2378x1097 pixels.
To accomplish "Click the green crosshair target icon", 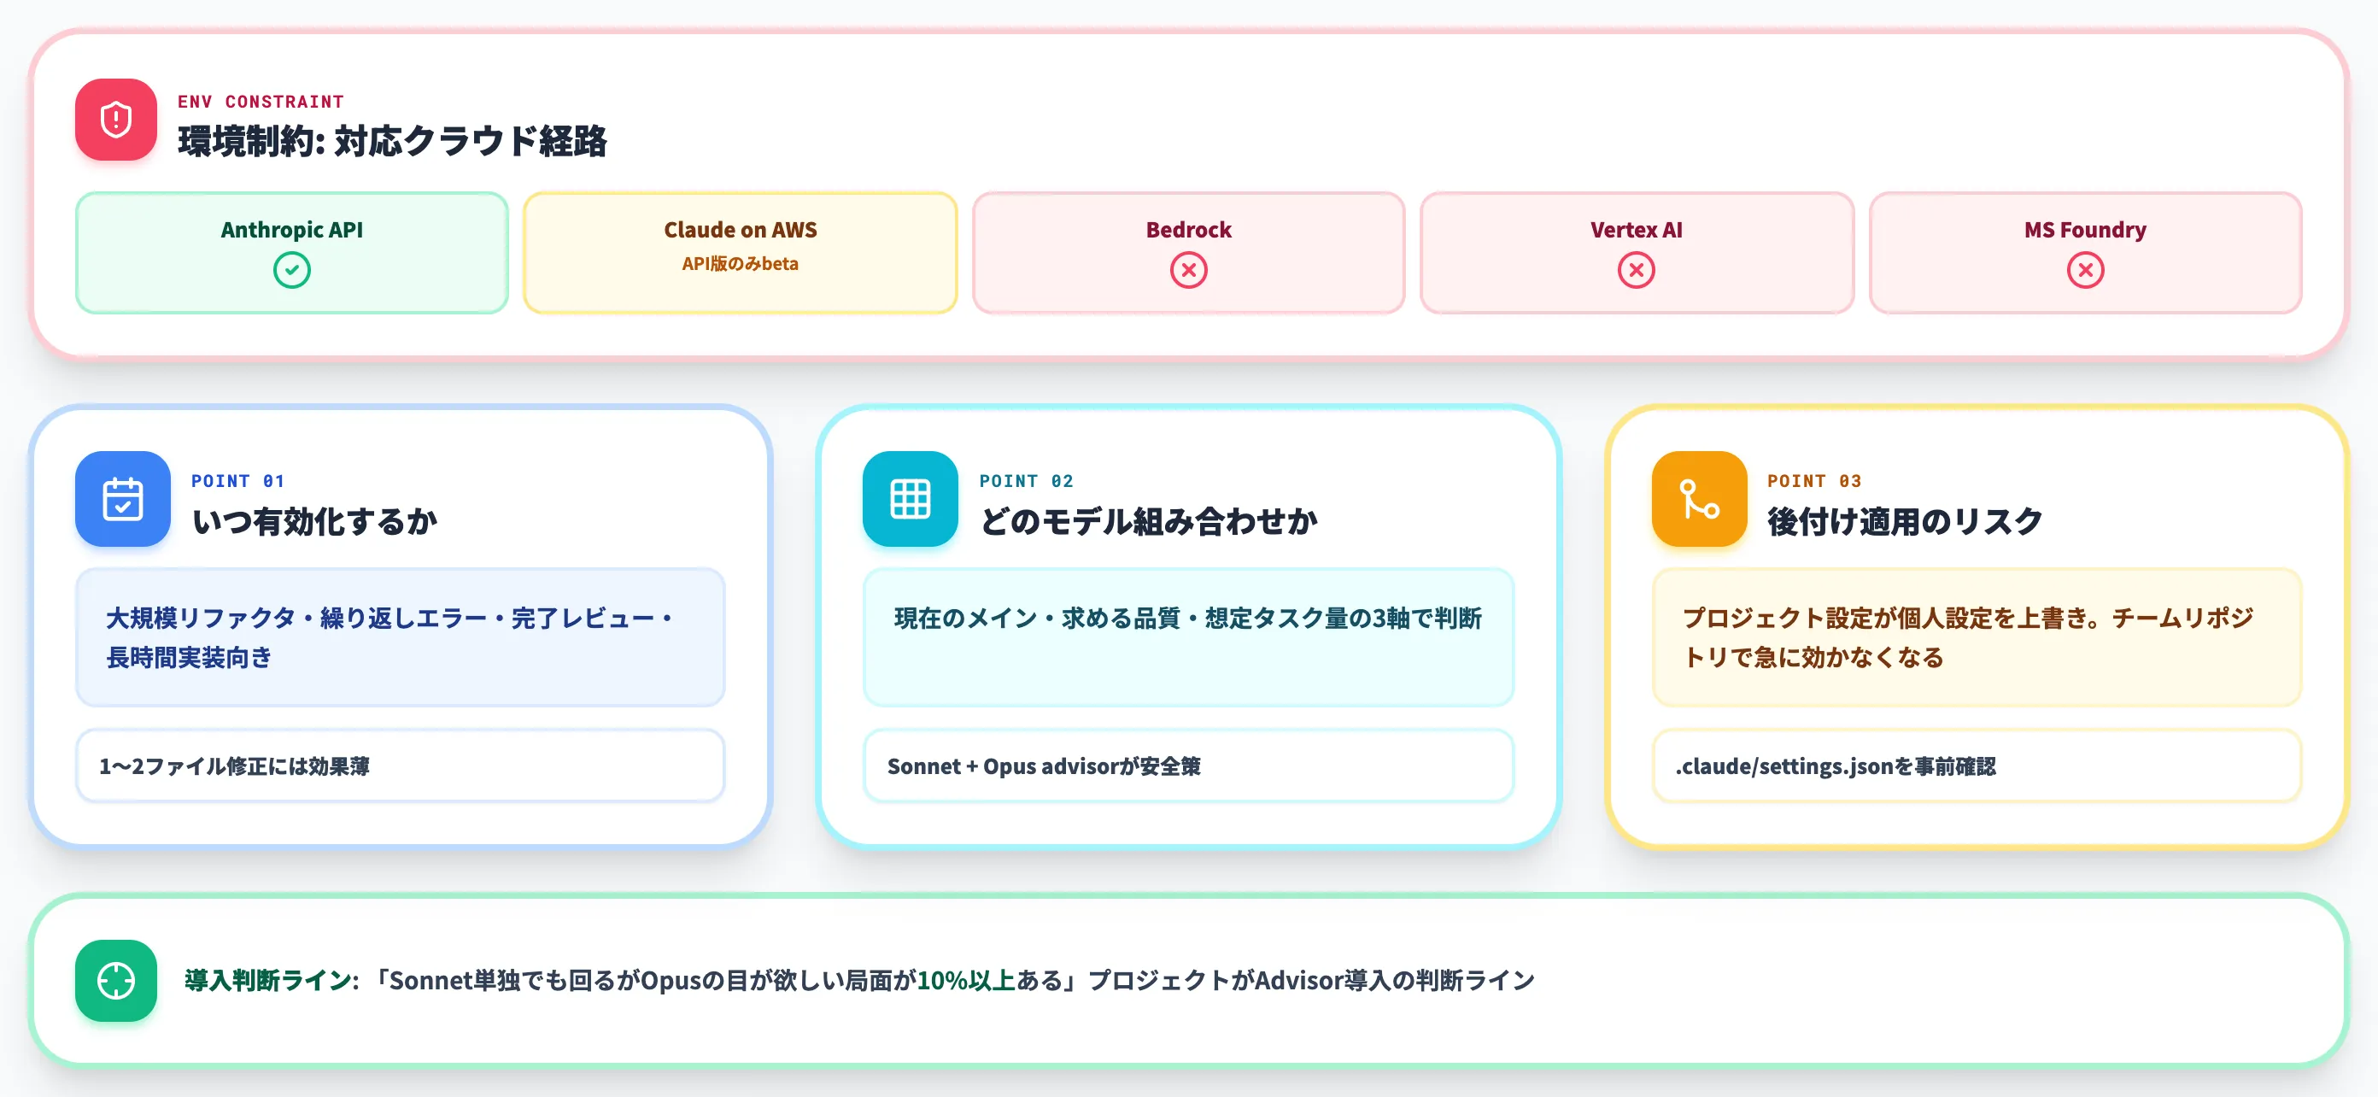I will tap(115, 981).
